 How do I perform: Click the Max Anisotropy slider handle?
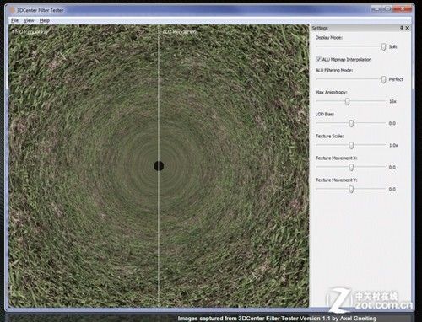pos(348,101)
